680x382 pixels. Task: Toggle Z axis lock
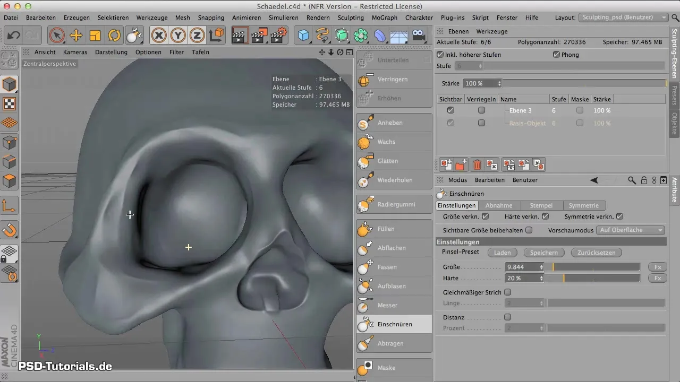pyautogui.click(x=197, y=36)
